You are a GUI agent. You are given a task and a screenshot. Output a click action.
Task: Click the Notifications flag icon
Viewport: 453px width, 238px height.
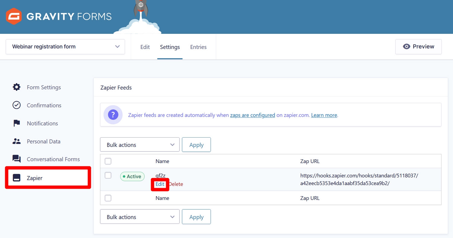(16, 123)
